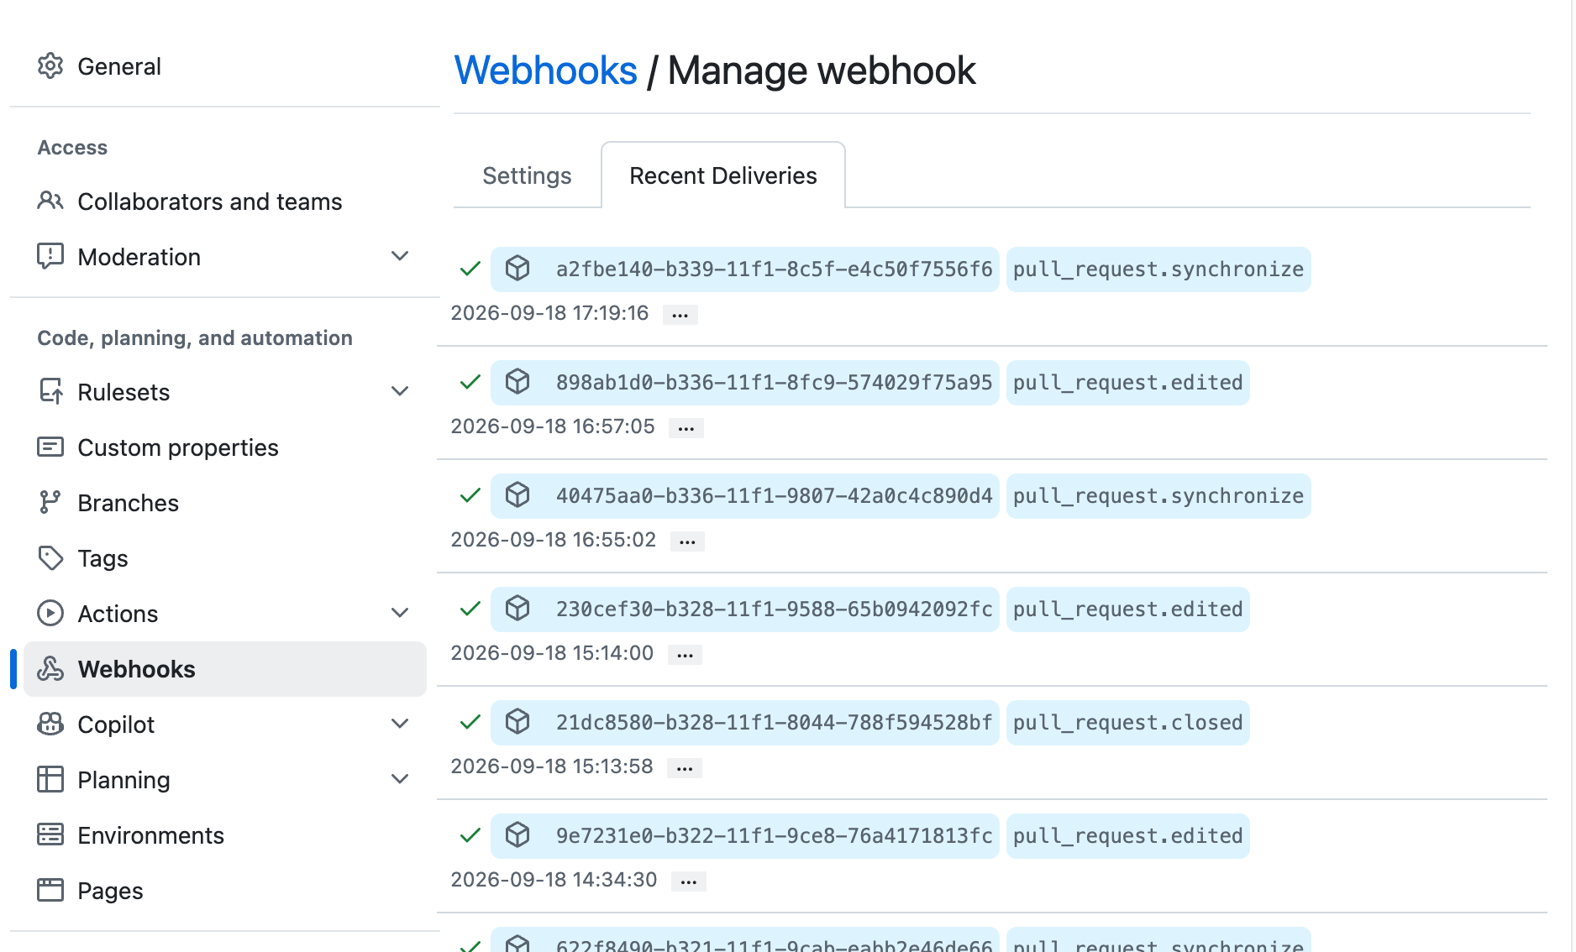The width and height of the screenshot is (1576, 952).
Task: Click package icon for delivery 40475aa0
Action: 517,495
